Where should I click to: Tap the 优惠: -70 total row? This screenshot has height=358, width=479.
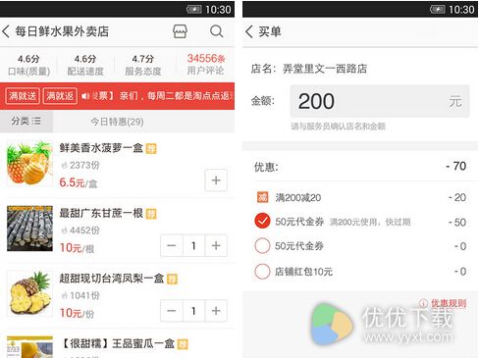(360, 167)
